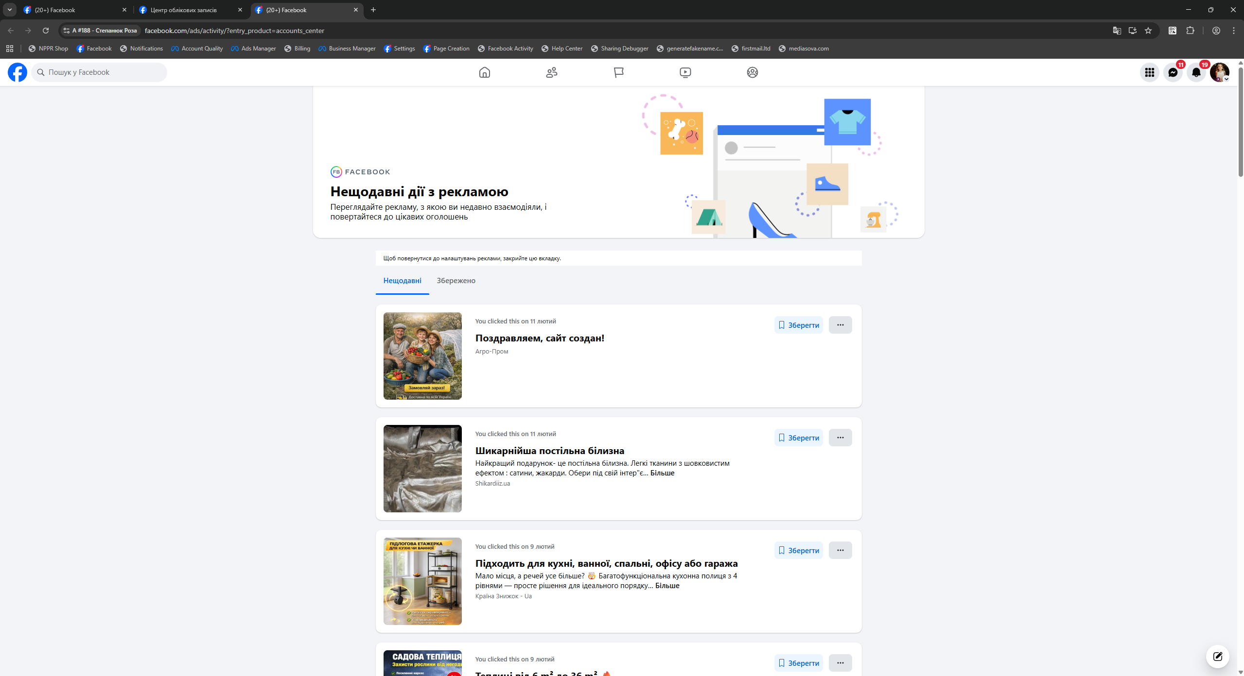Open the nine-dot apps menu icon
Image resolution: width=1244 pixels, height=676 pixels.
(x=1149, y=72)
